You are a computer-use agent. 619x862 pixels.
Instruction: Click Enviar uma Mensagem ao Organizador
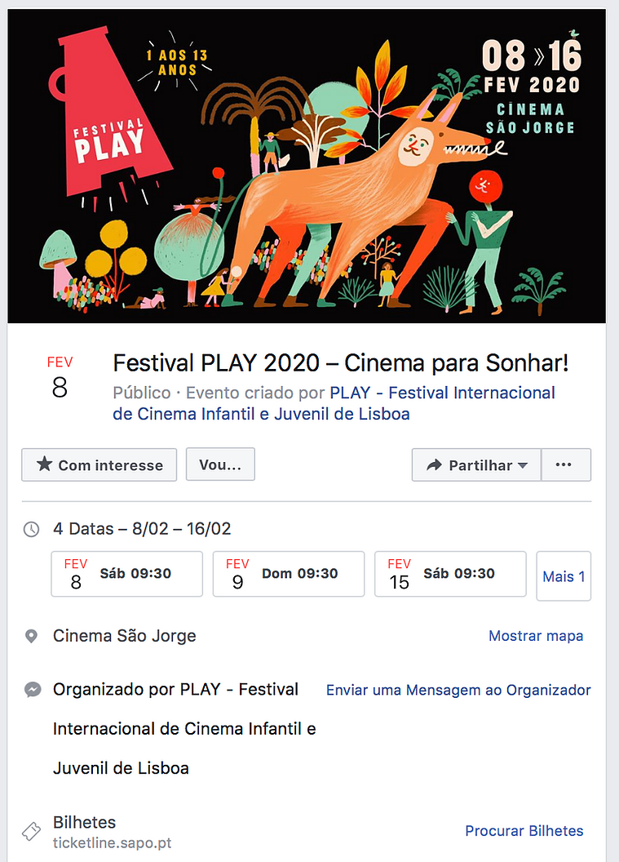coord(458,690)
